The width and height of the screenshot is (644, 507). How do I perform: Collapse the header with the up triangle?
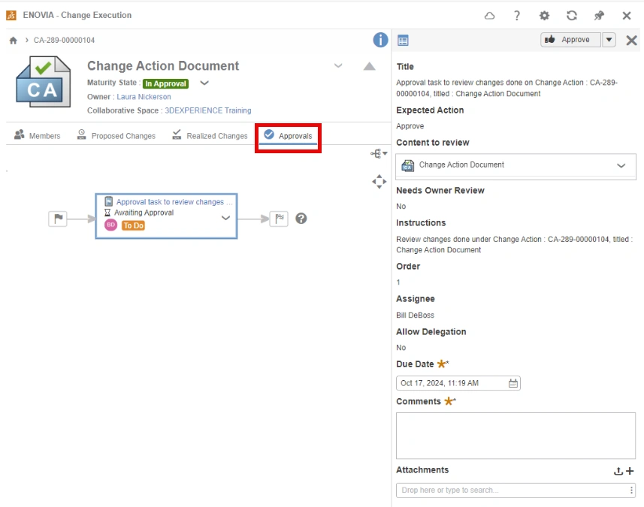pyautogui.click(x=369, y=66)
